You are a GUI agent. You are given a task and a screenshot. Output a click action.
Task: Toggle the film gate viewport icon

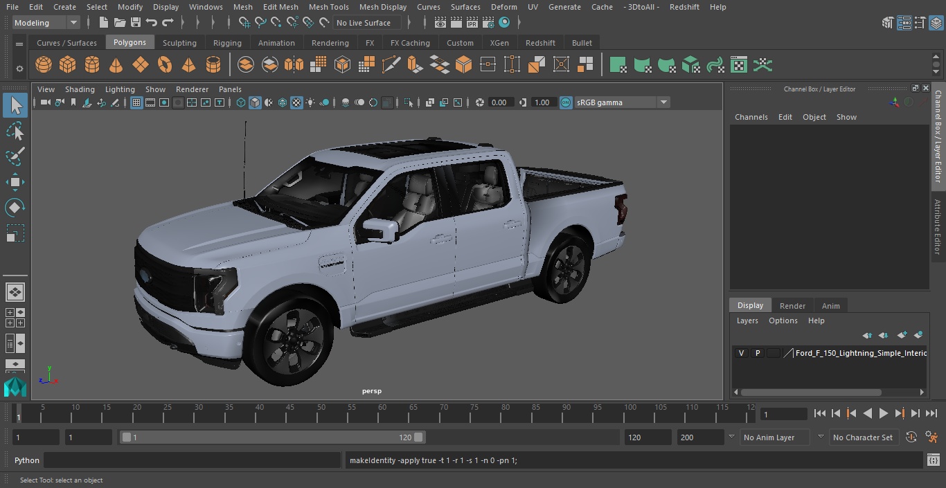(150, 102)
